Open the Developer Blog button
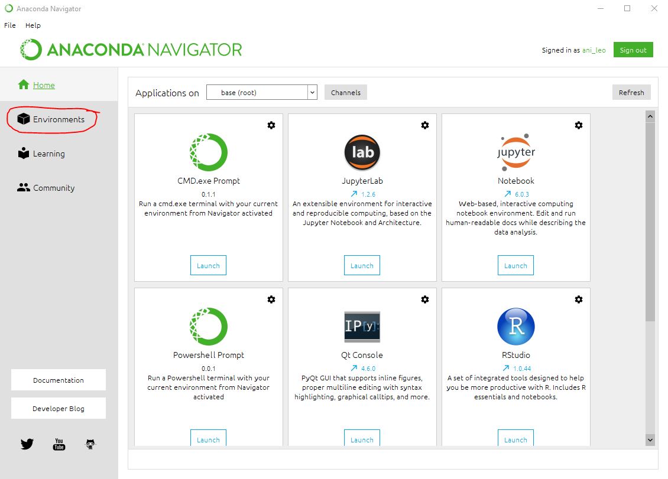This screenshot has height=479, width=668. (59, 408)
